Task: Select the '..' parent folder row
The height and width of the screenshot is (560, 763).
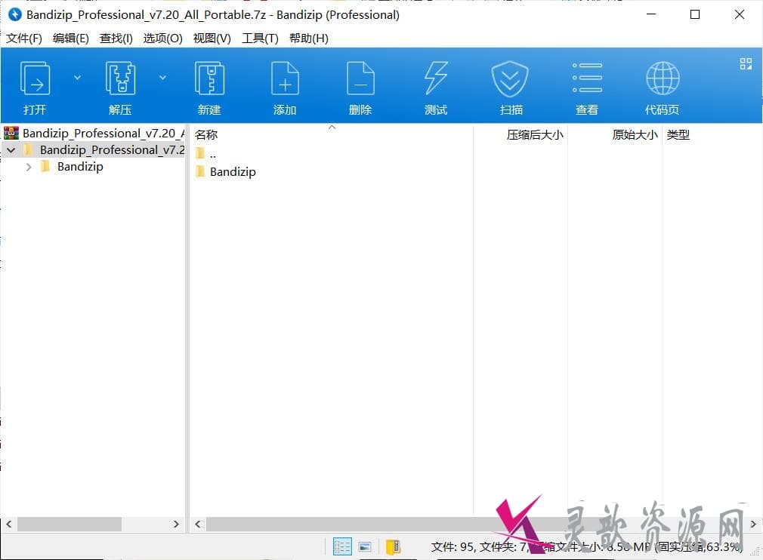Action: pyautogui.click(x=212, y=155)
